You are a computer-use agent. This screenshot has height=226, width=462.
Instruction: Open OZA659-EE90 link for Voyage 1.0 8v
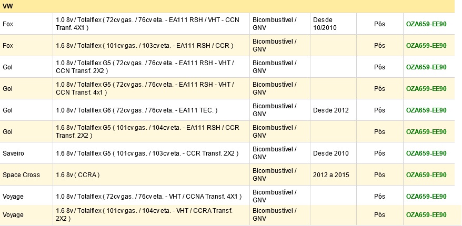click(x=426, y=196)
